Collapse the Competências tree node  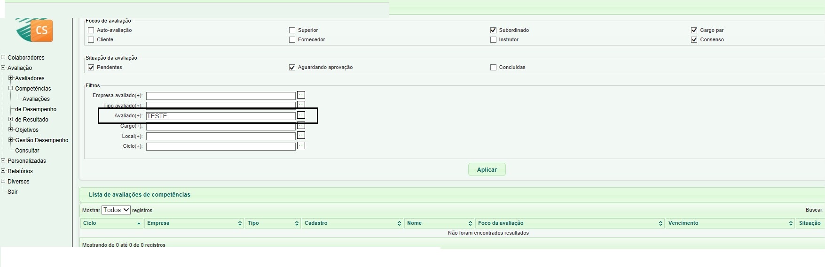[11, 88]
